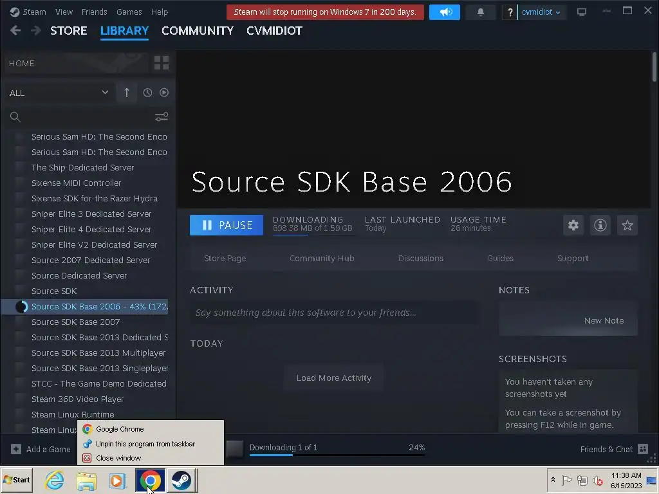Image resolution: width=659 pixels, height=494 pixels.
Task: Toggle the library grid view icon
Action: (162, 63)
